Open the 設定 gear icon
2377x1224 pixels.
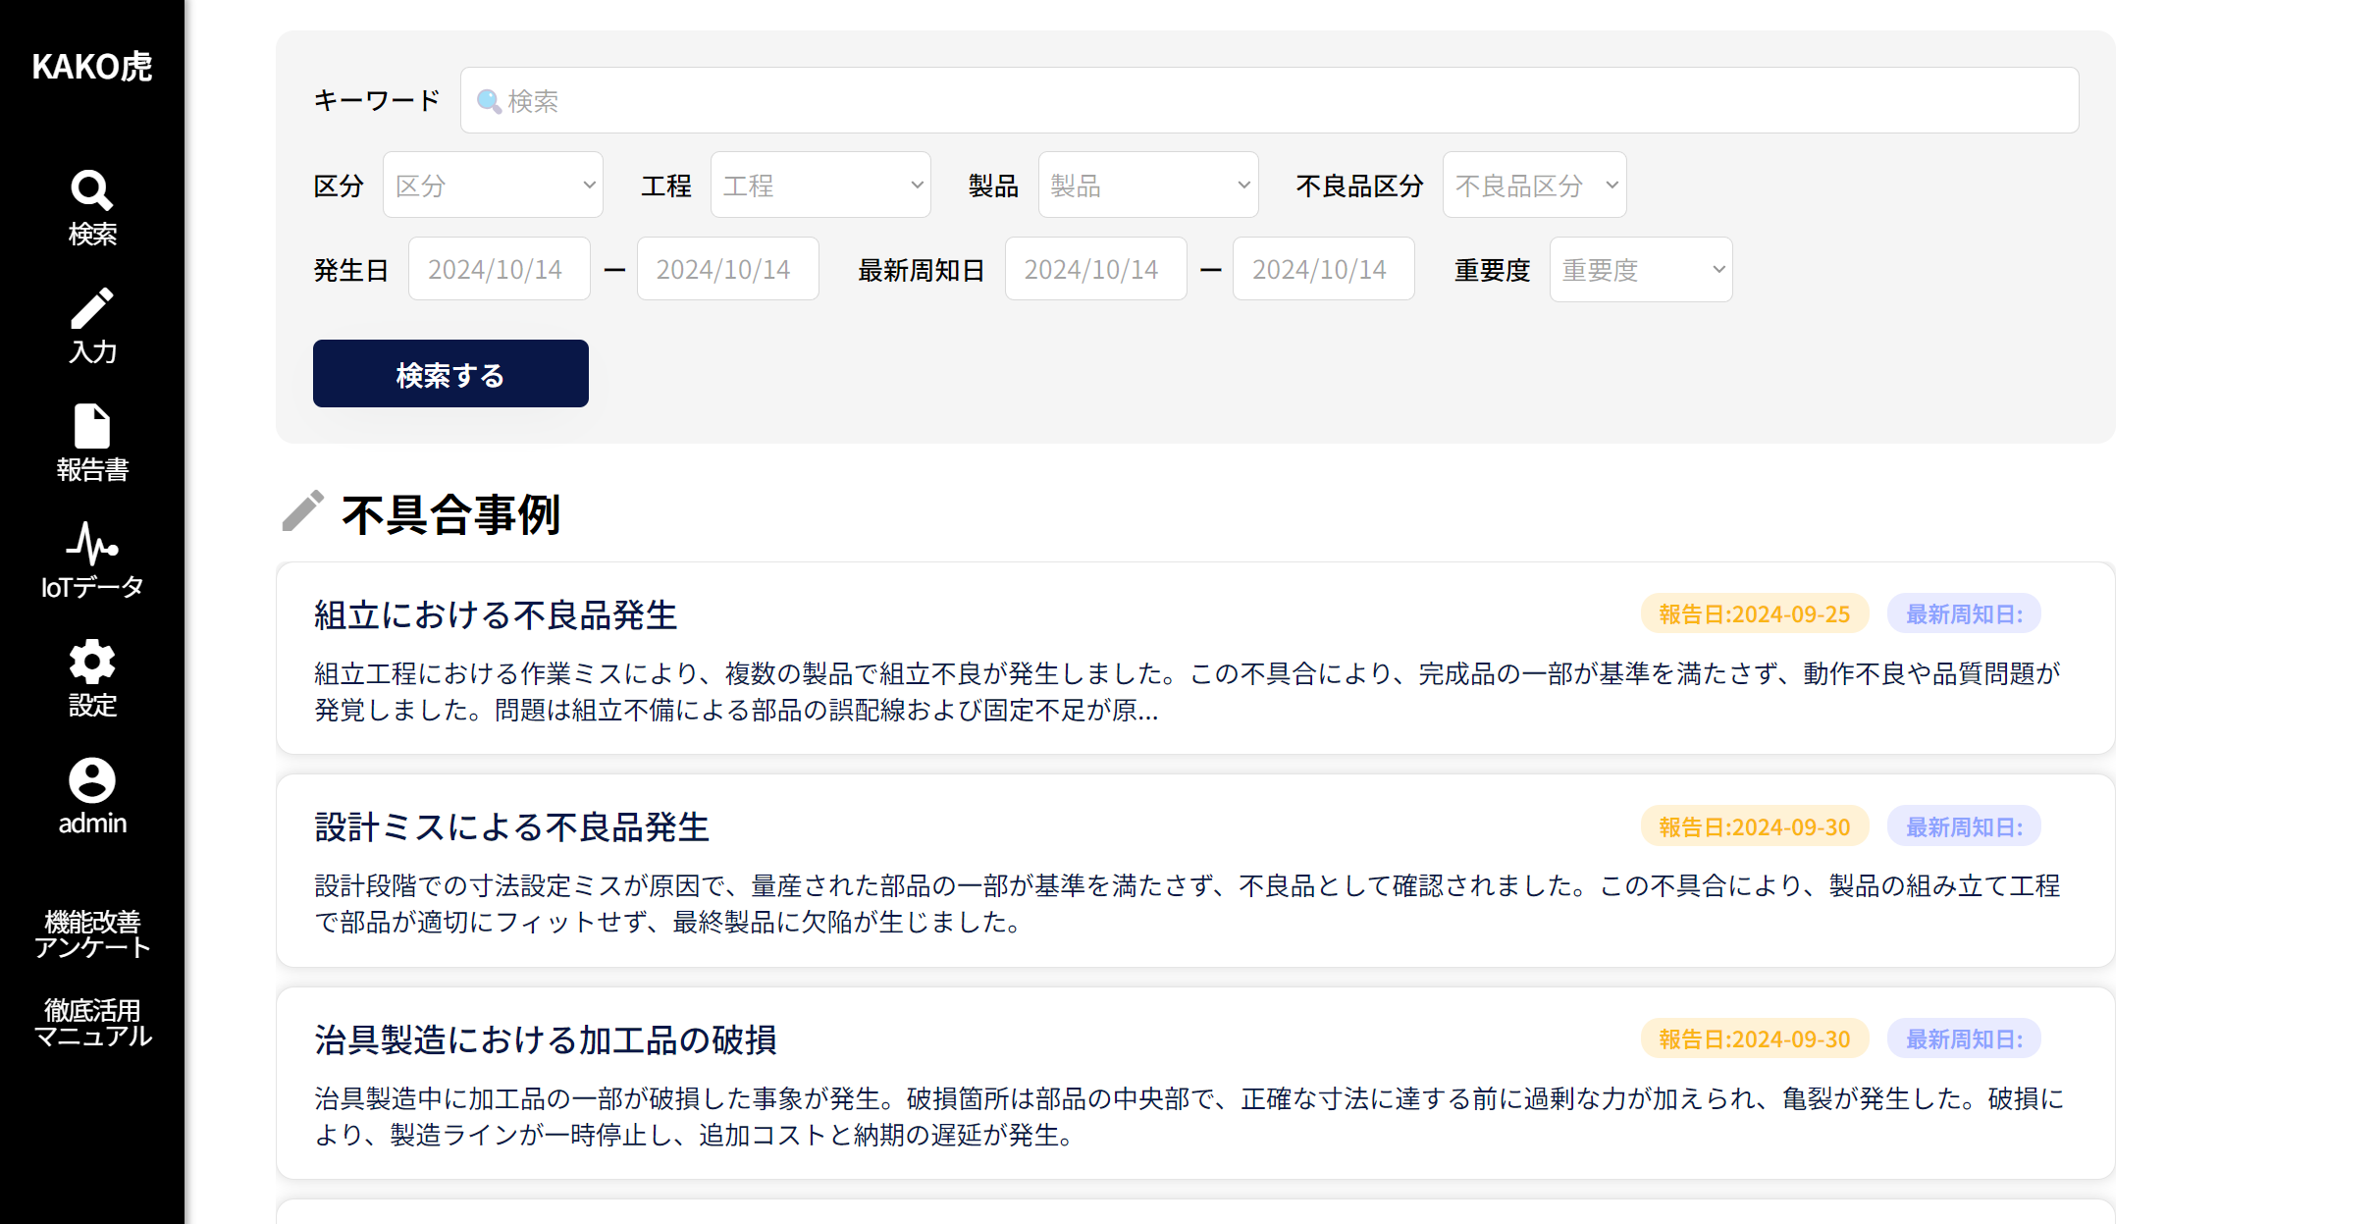tap(91, 662)
